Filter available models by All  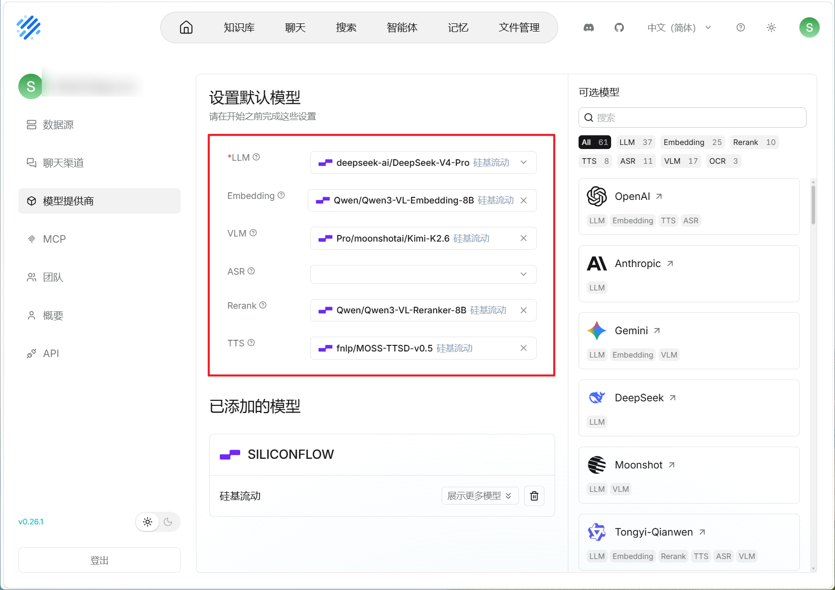click(595, 142)
